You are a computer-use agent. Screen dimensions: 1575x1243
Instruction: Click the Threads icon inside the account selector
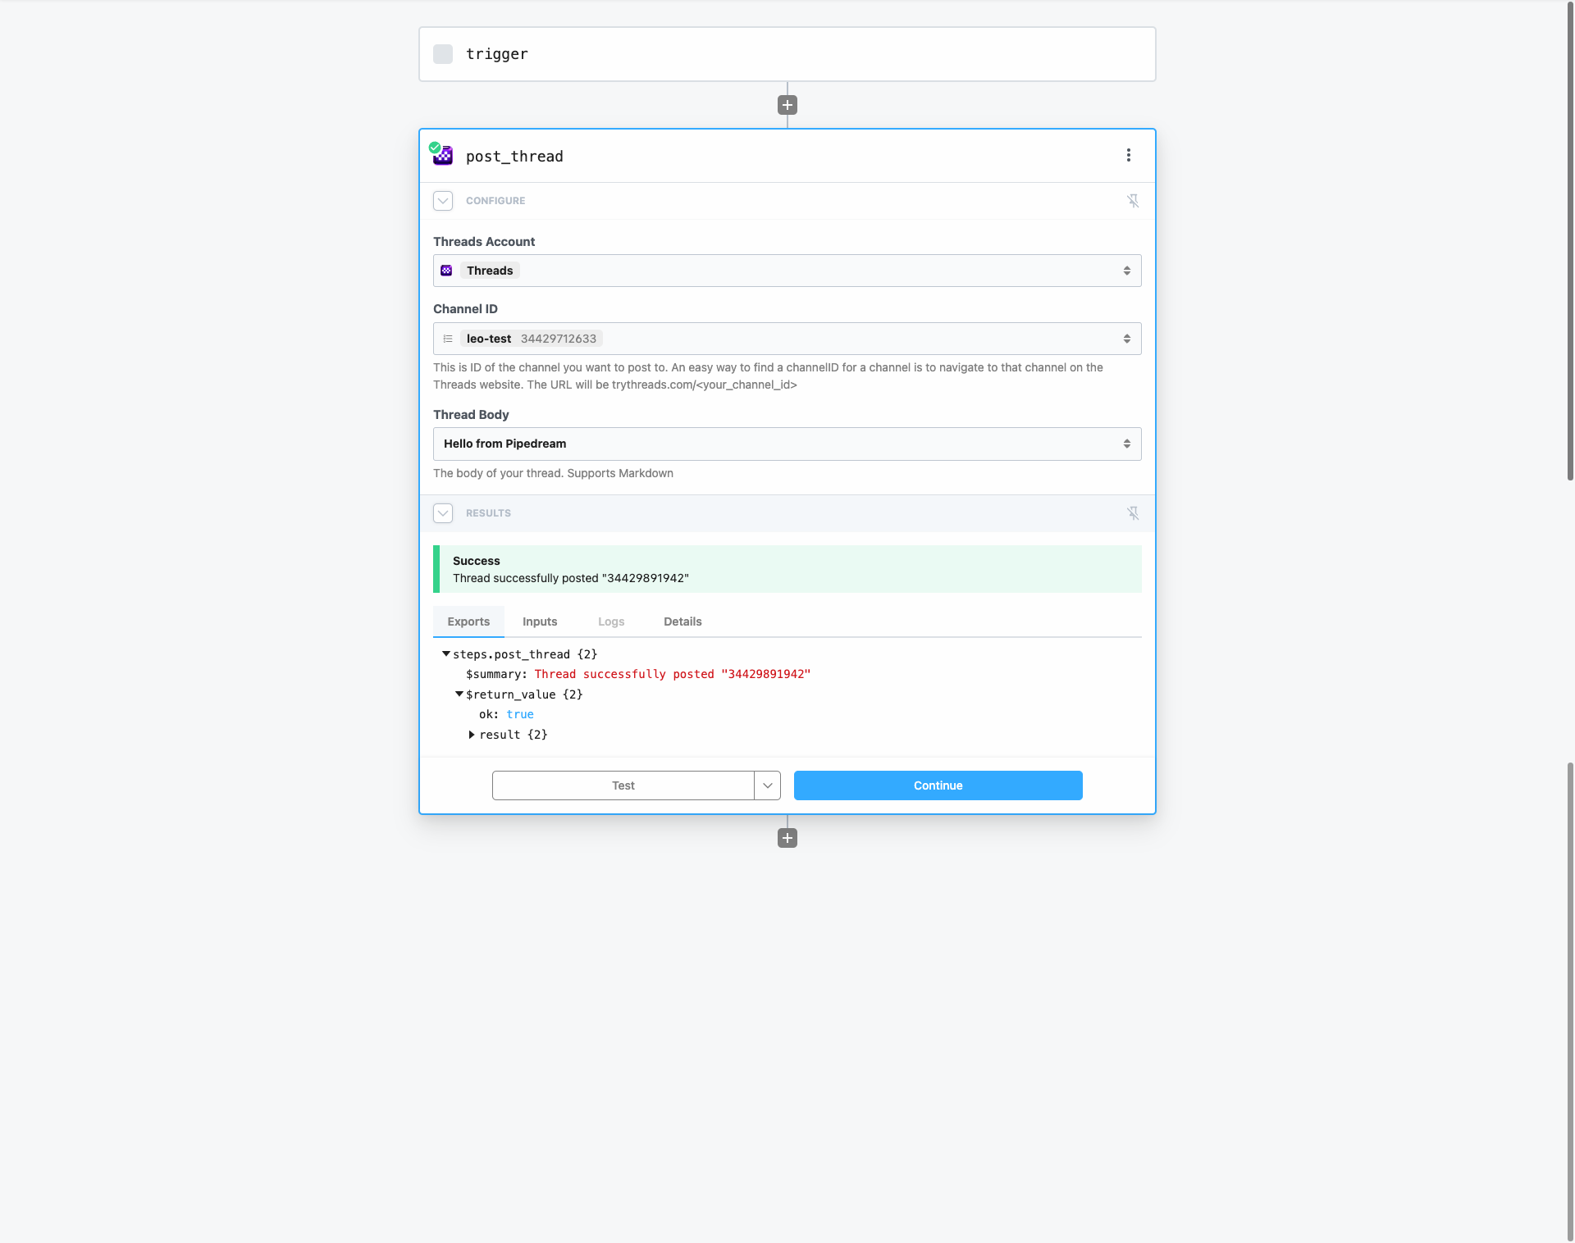(446, 271)
